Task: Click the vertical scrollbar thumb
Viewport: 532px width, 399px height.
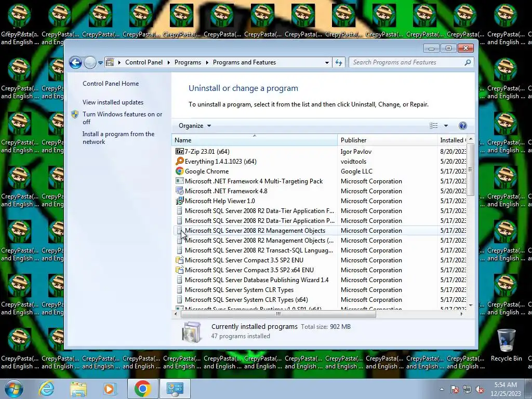Action: click(470, 169)
